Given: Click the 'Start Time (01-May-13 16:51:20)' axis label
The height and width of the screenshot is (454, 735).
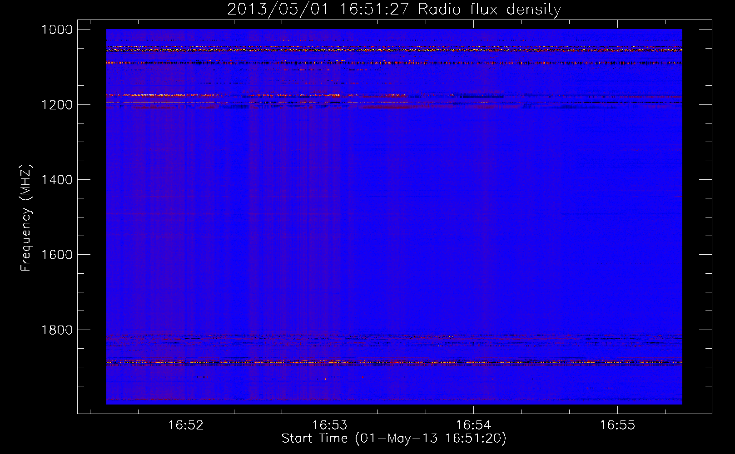Looking at the screenshot, I should click(394, 439).
